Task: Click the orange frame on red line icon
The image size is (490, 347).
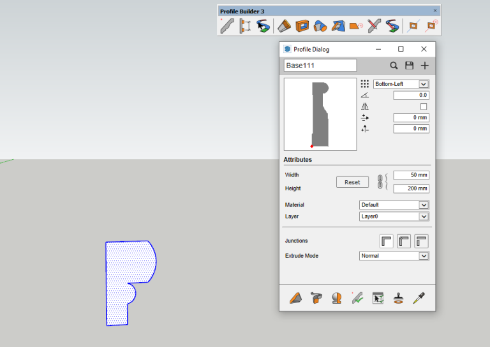Action: [x=431, y=26]
